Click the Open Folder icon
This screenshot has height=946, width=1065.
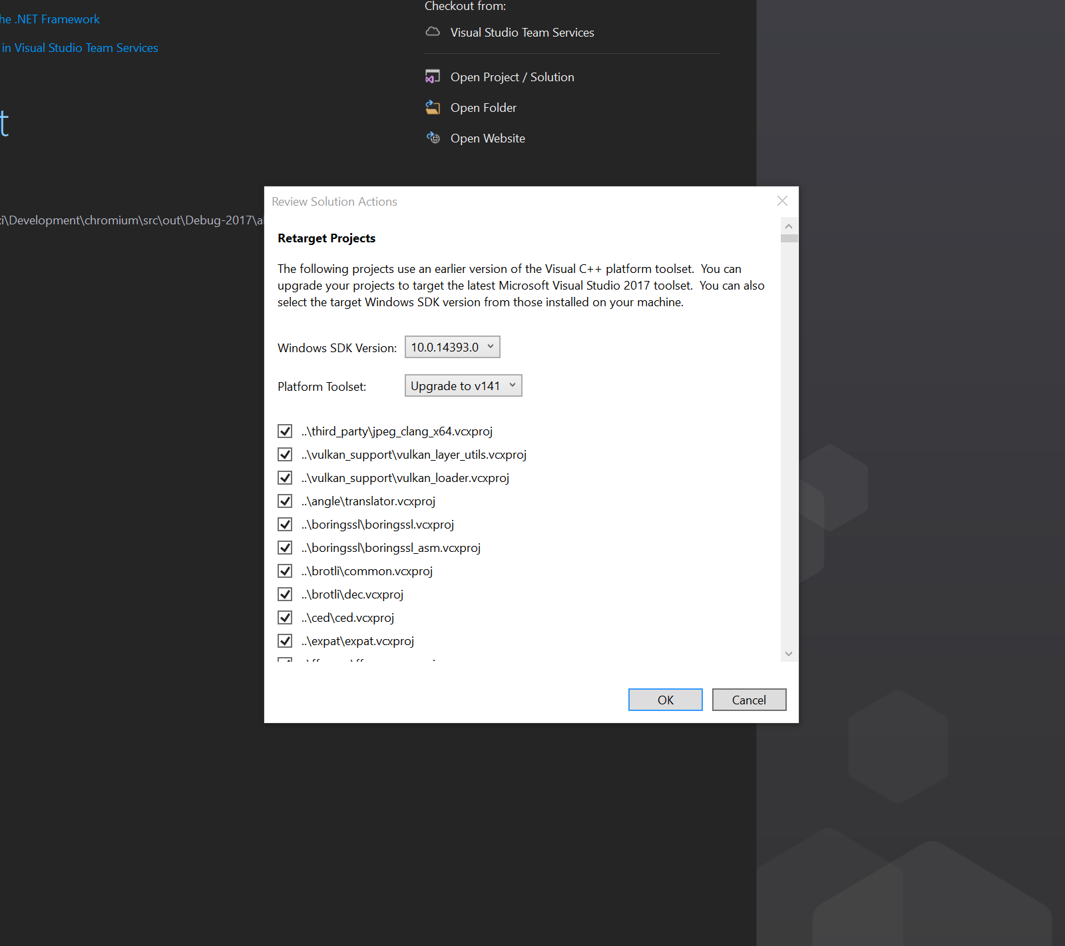433,107
